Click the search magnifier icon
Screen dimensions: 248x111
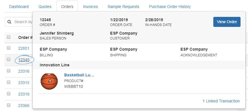coord(9,22)
